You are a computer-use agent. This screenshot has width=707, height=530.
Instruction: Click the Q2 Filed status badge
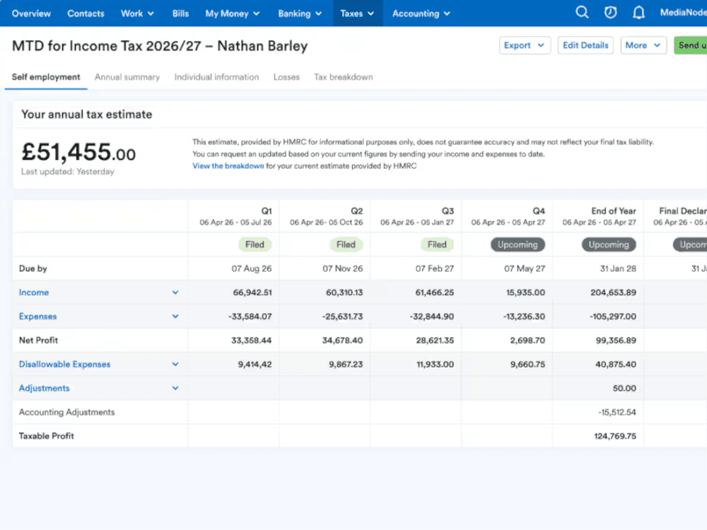(346, 245)
